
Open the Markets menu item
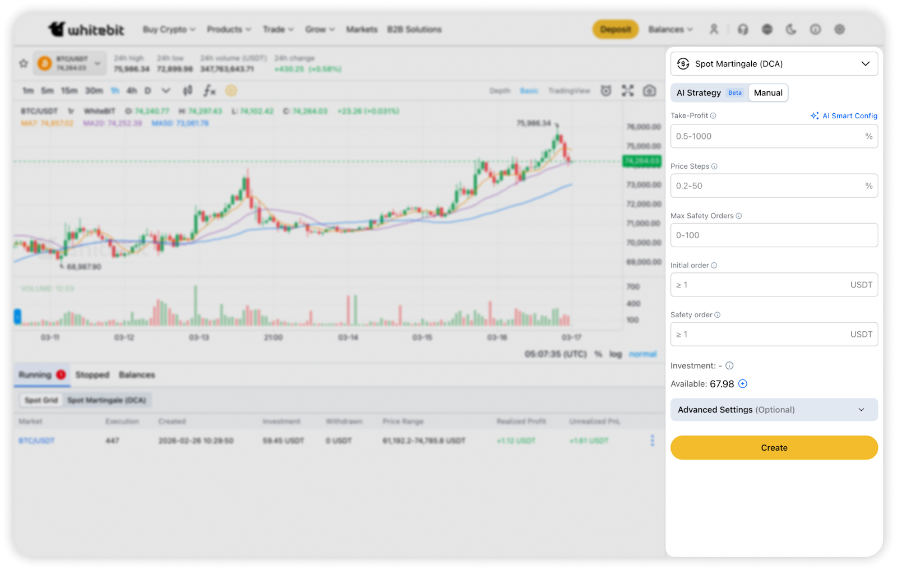pyautogui.click(x=362, y=29)
